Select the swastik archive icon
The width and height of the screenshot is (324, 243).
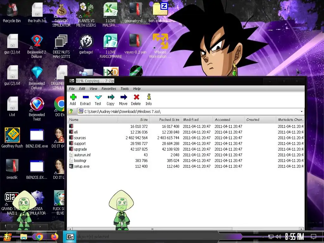12,169
